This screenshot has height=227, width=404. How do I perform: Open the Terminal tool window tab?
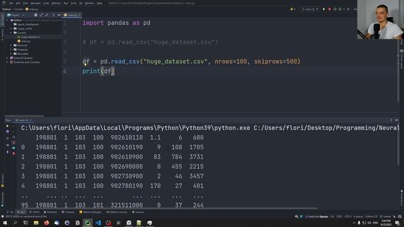(68, 212)
